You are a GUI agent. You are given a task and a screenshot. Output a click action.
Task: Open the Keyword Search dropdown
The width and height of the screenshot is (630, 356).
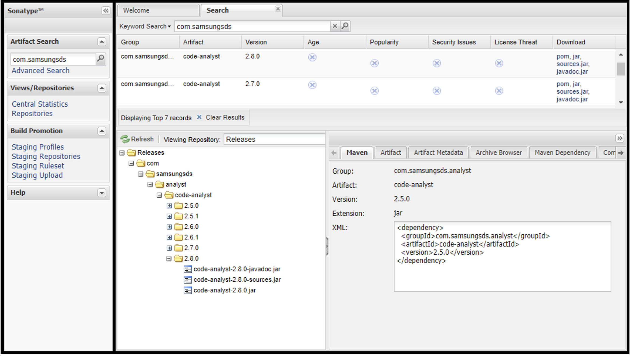coord(145,26)
